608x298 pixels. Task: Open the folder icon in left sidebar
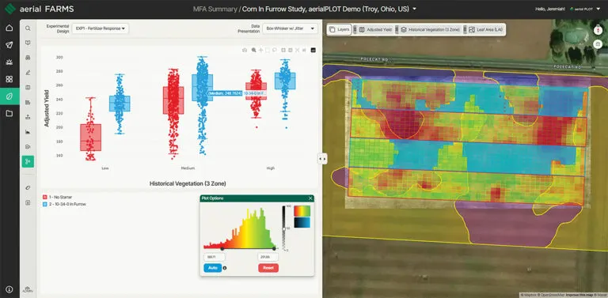pyautogui.click(x=9, y=113)
